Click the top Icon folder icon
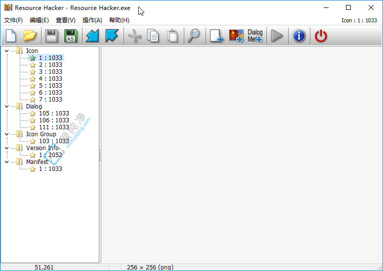The image size is (383, 271). click(x=20, y=51)
